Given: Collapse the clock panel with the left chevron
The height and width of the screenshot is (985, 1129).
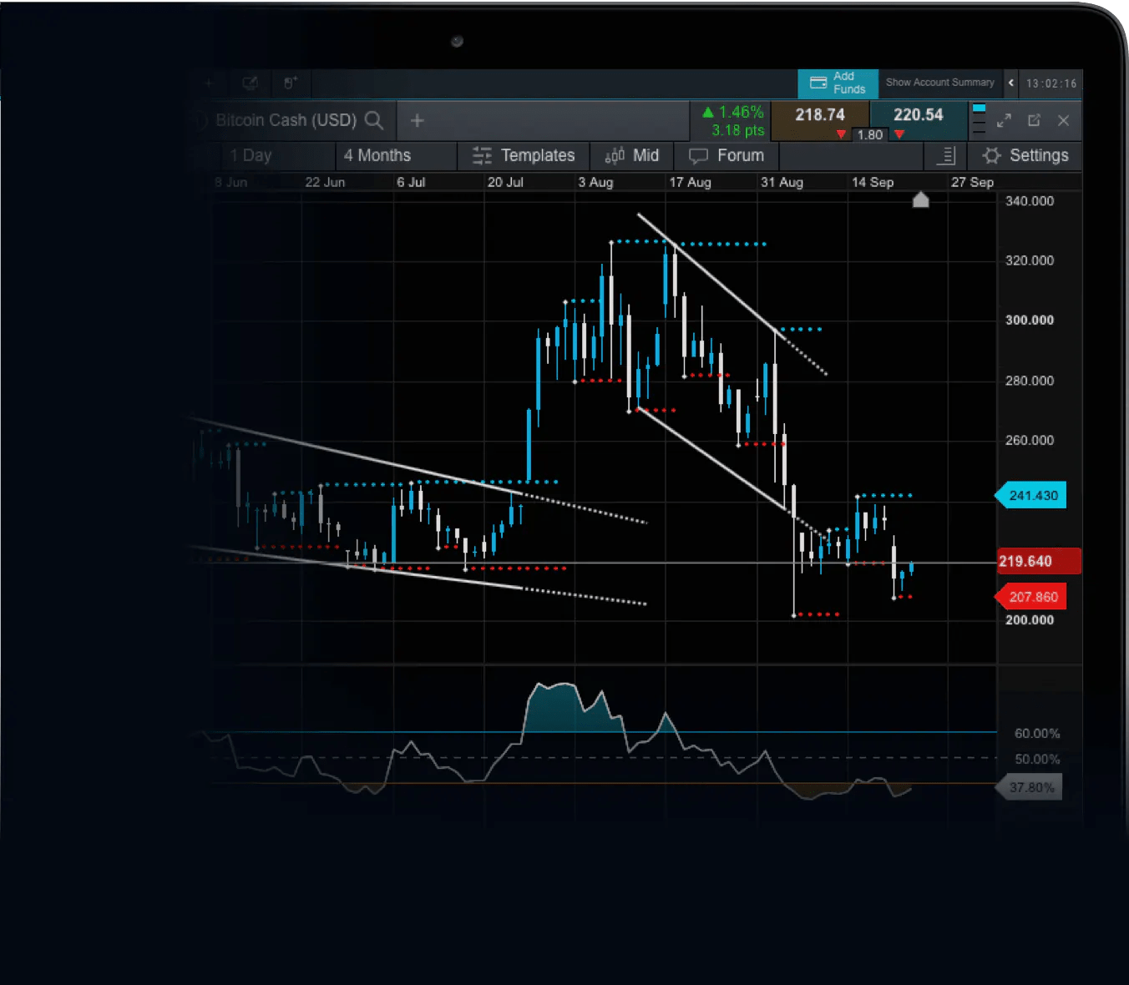Looking at the screenshot, I should pyautogui.click(x=1010, y=83).
